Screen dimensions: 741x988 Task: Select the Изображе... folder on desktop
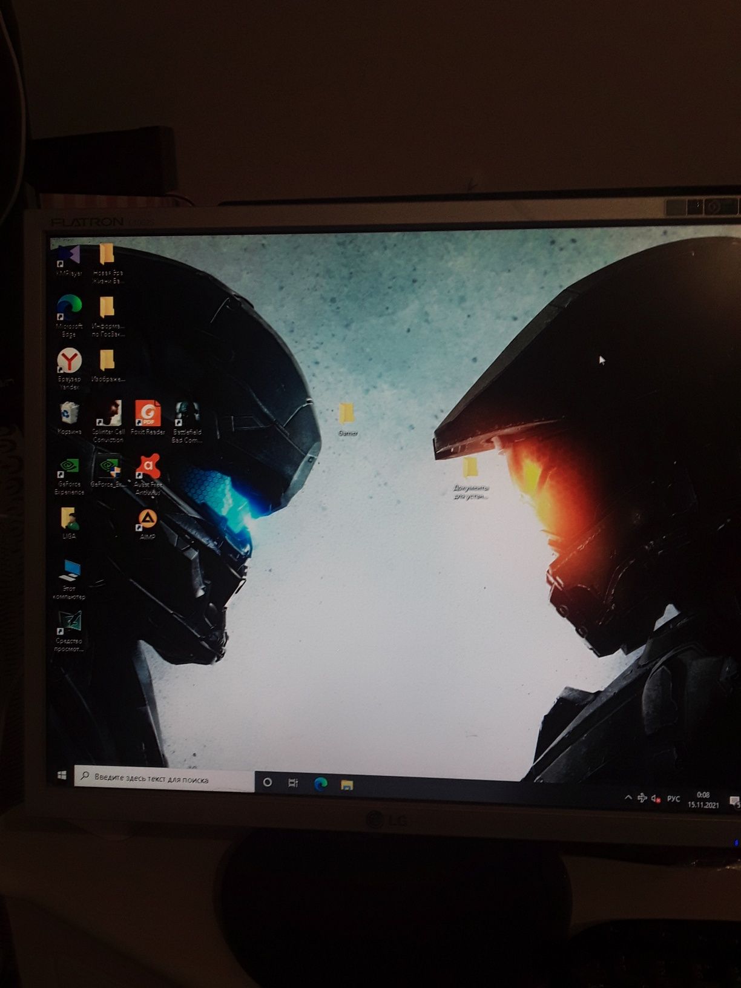point(108,366)
